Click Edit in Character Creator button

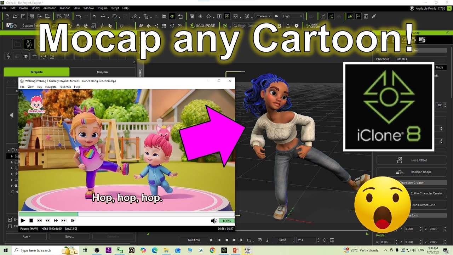pos(426,193)
